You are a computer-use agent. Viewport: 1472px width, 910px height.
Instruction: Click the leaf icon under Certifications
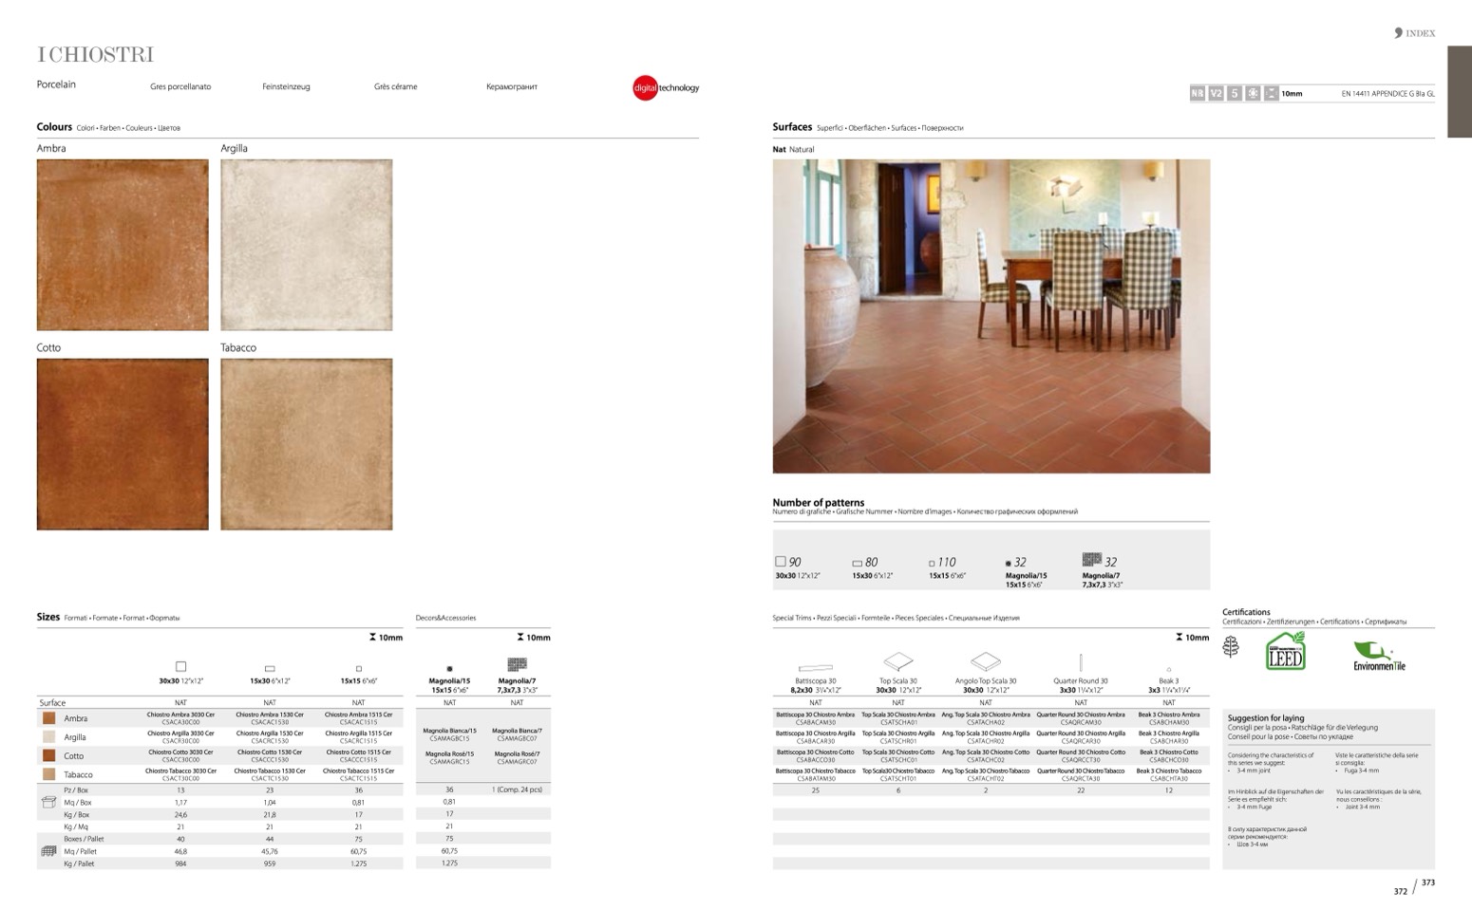tap(1231, 647)
